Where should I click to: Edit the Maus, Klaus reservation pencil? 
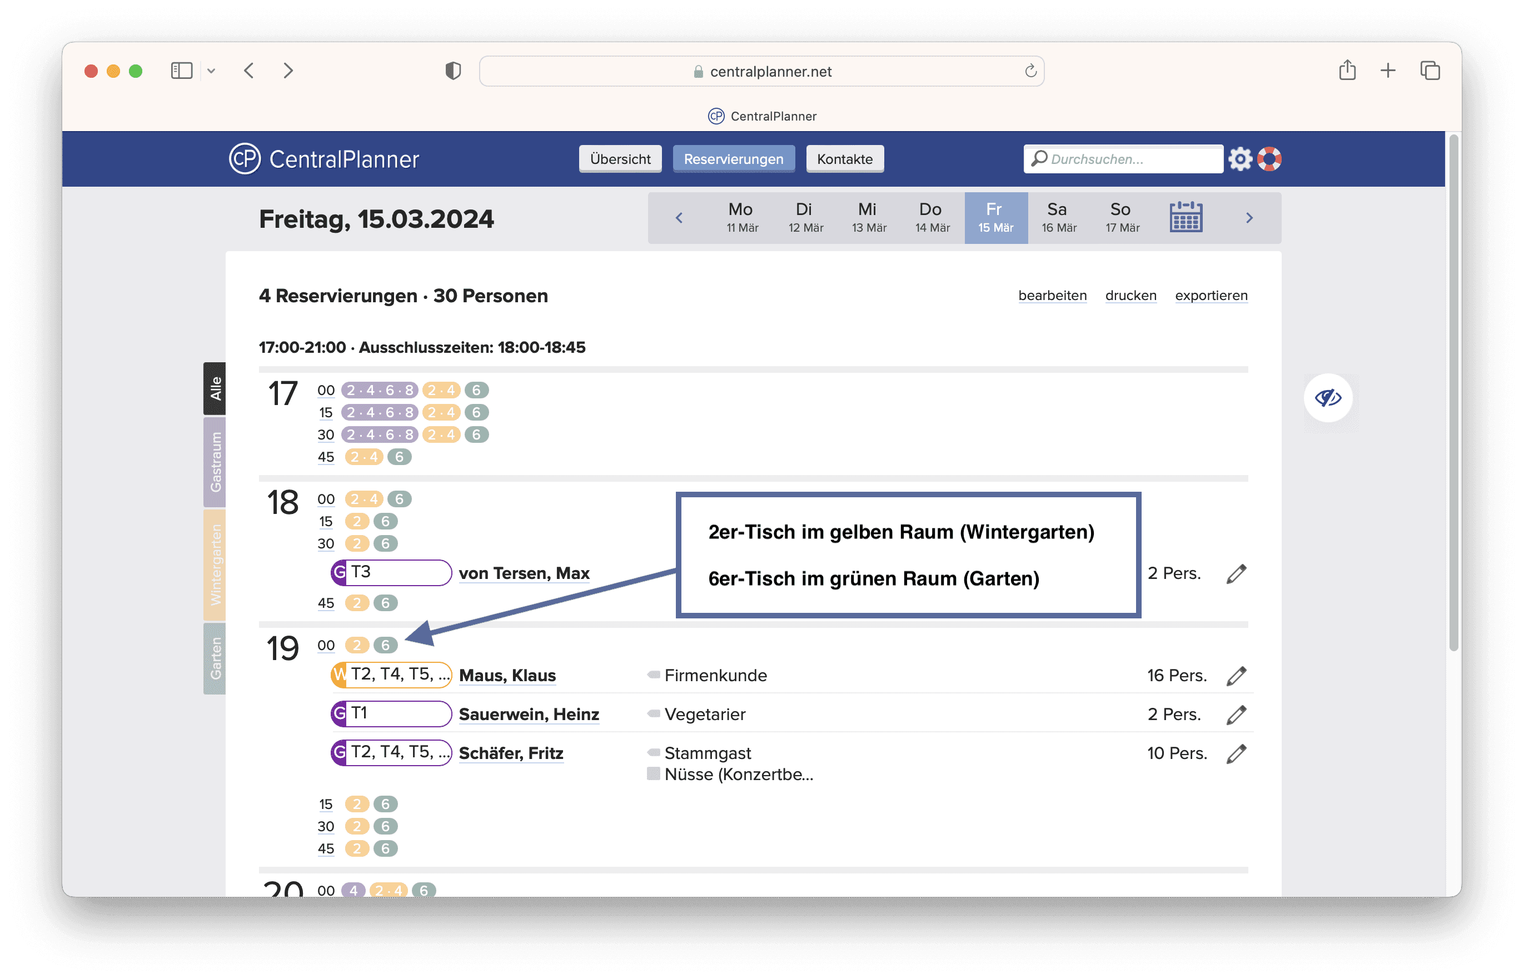click(x=1236, y=676)
